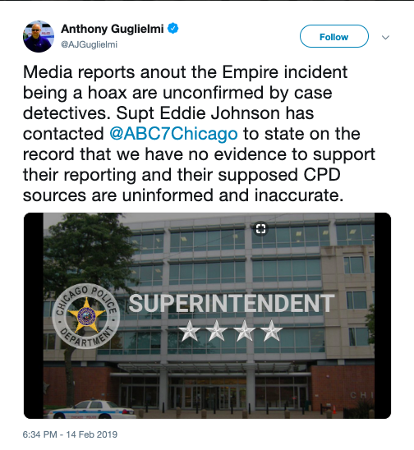Open Anthony Guglielmi's profile avatar
Screen dimensions: 414x450
pyautogui.click(x=39, y=36)
